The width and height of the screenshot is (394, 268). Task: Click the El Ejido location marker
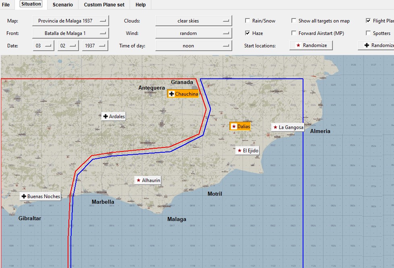point(247,150)
